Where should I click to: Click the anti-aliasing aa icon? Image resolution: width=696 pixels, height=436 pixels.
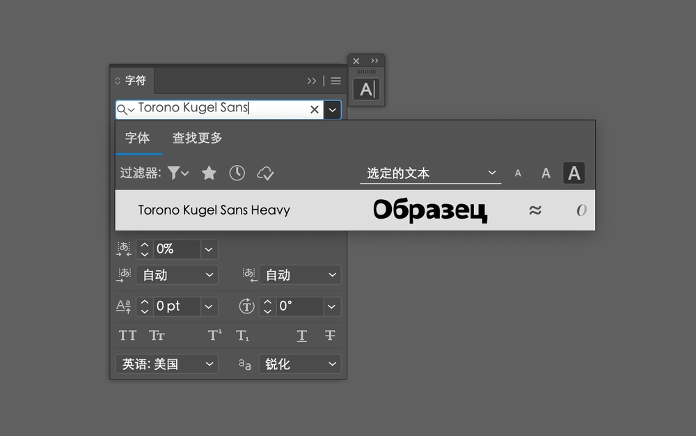[x=244, y=364]
